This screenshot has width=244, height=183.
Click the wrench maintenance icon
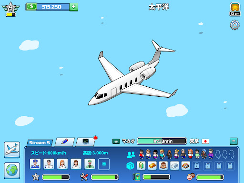[84, 177]
